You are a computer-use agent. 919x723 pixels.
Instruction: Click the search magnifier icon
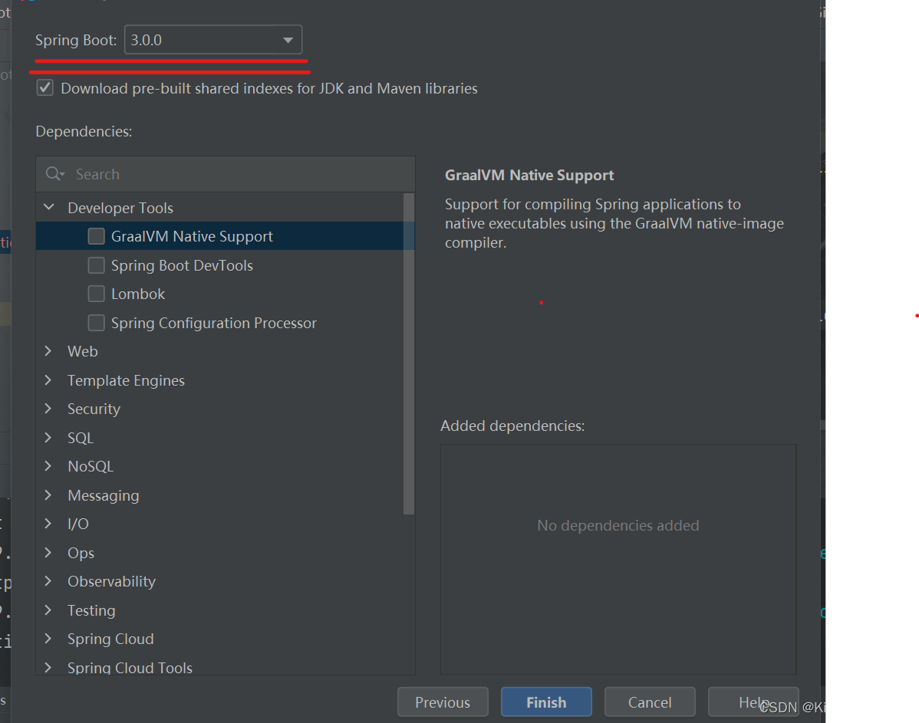coord(54,174)
